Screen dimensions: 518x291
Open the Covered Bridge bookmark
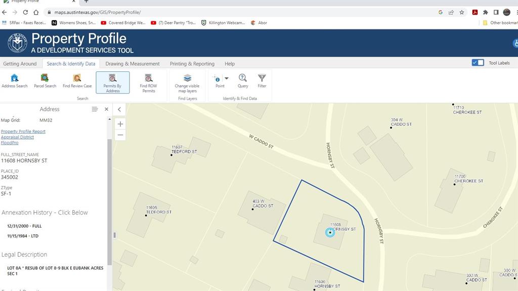click(123, 23)
